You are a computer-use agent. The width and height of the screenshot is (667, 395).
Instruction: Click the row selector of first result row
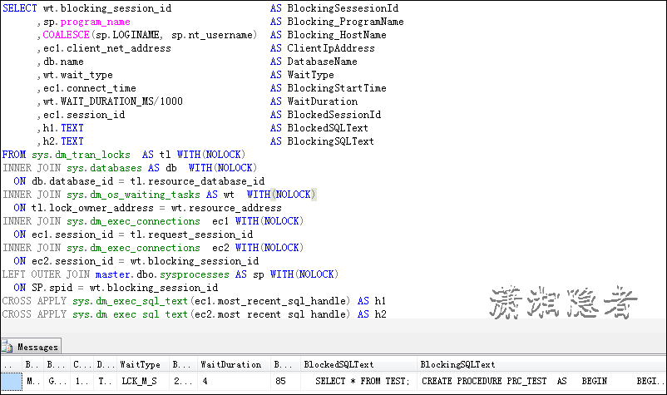(11, 381)
